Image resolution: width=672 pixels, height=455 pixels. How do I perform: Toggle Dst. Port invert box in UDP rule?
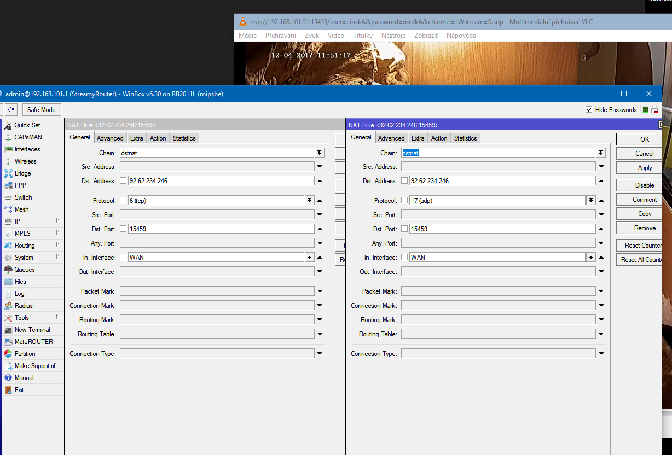pyautogui.click(x=404, y=229)
